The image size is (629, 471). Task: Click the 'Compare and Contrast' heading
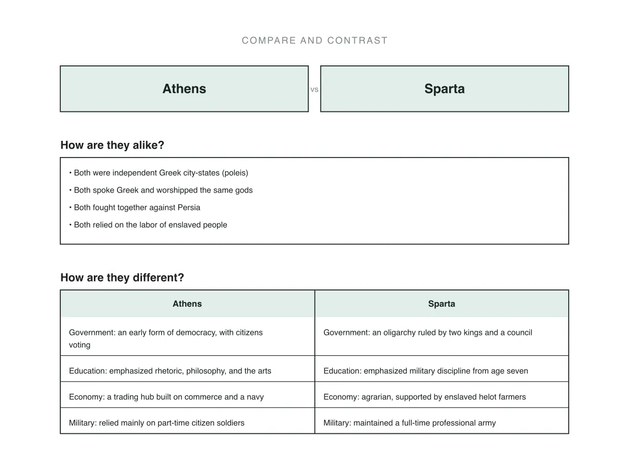point(314,41)
